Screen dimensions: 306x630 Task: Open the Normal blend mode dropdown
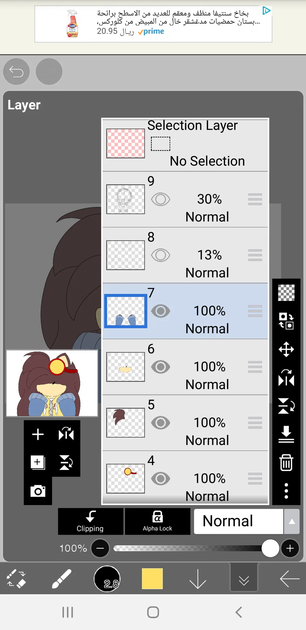(238, 521)
